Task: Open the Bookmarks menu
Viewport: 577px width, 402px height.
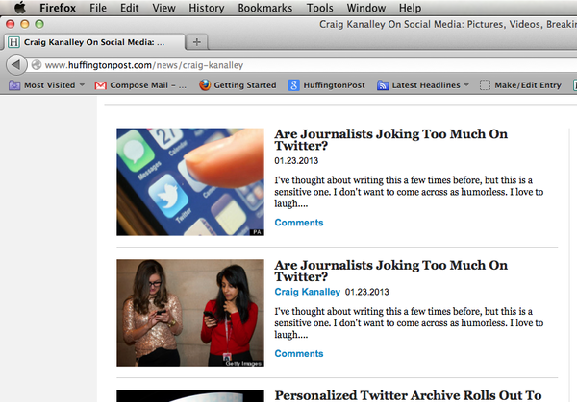Action: coord(265,8)
